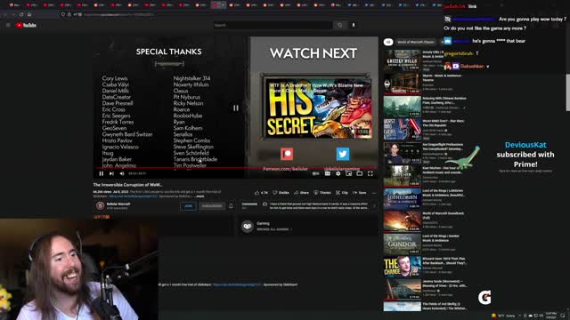Click the search magnifier button
This screenshot has width=570, height=320.
coord(339,25)
